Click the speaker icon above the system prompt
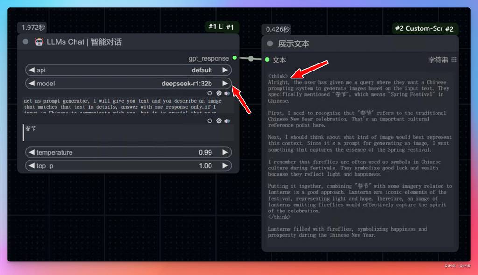478x275 pixels. point(227,93)
